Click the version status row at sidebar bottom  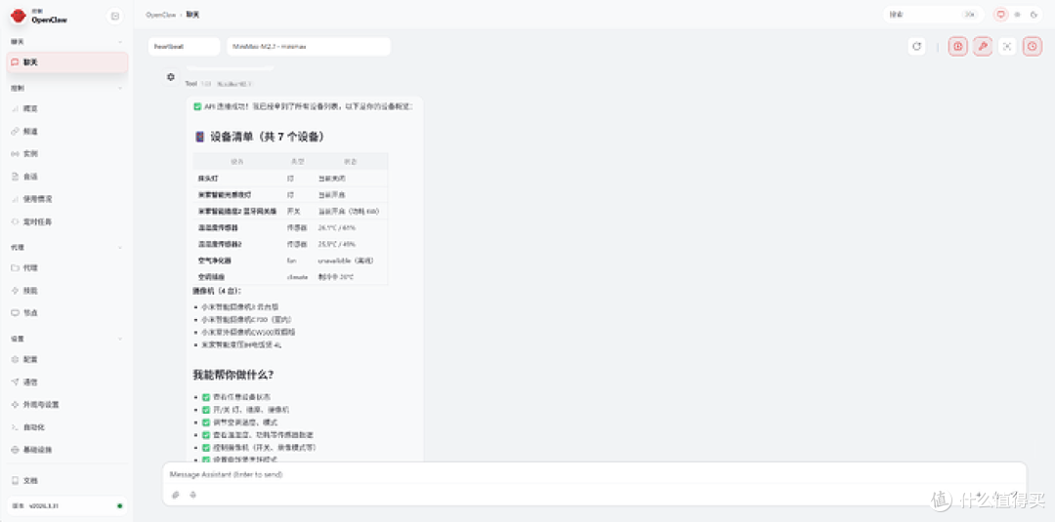coord(67,505)
